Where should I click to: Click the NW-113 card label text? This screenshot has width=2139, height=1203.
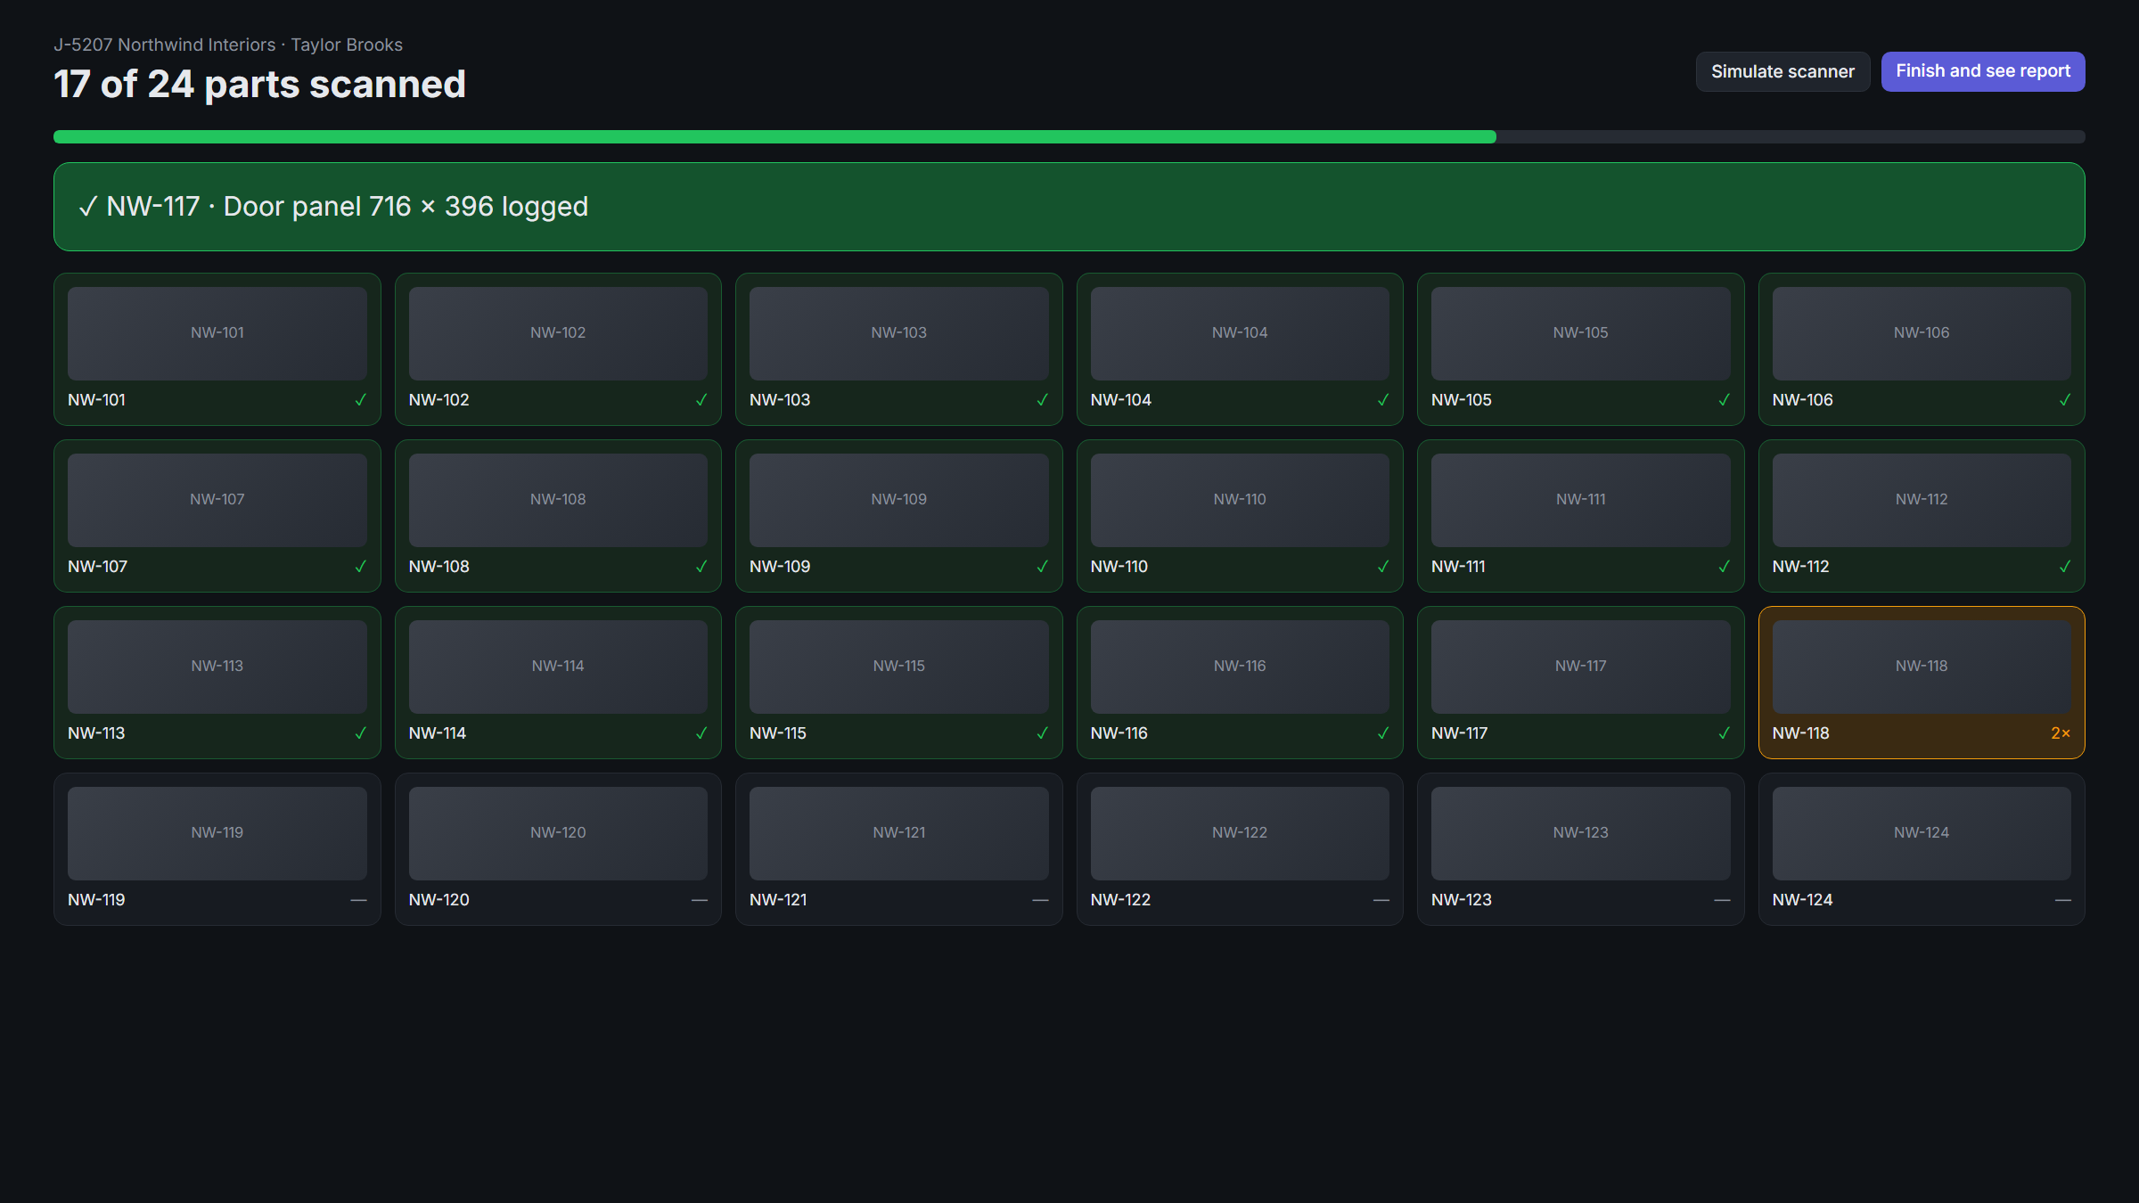pos(96,733)
